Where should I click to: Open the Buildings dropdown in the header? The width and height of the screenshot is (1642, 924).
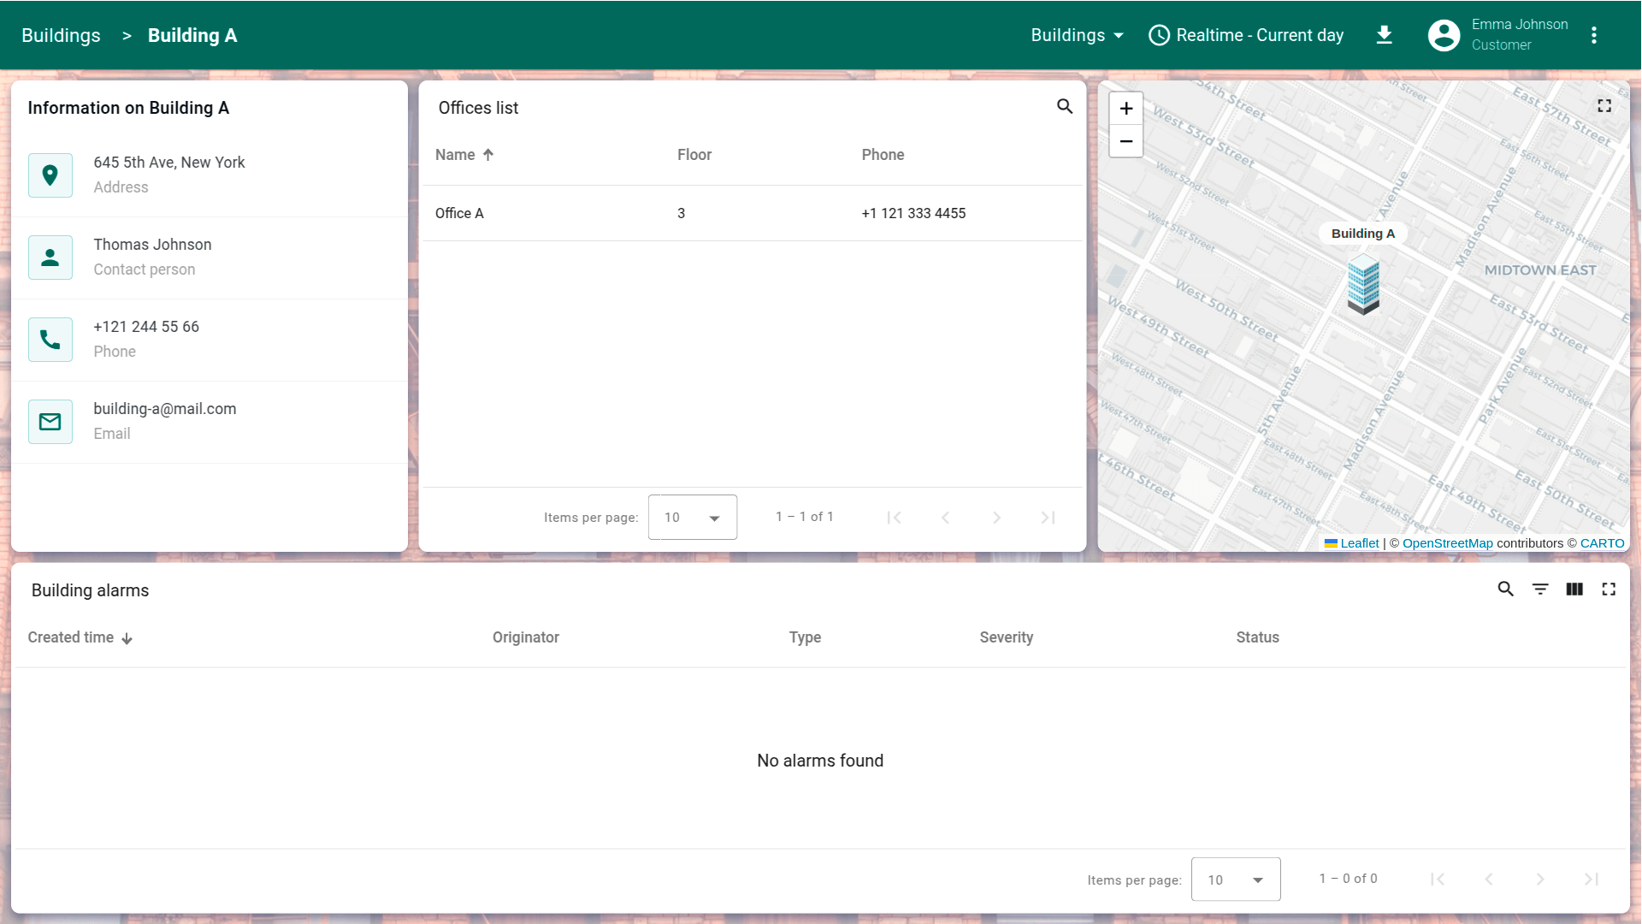tap(1076, 35)
